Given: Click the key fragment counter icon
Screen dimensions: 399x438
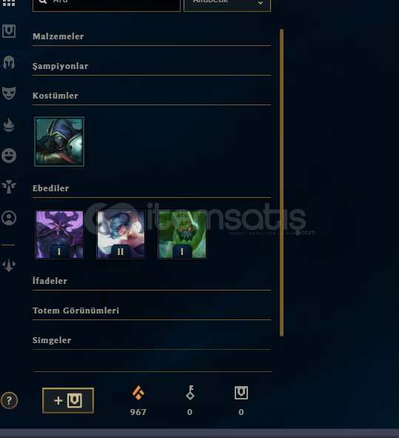Looking at the screenshot, I should 190,393.
